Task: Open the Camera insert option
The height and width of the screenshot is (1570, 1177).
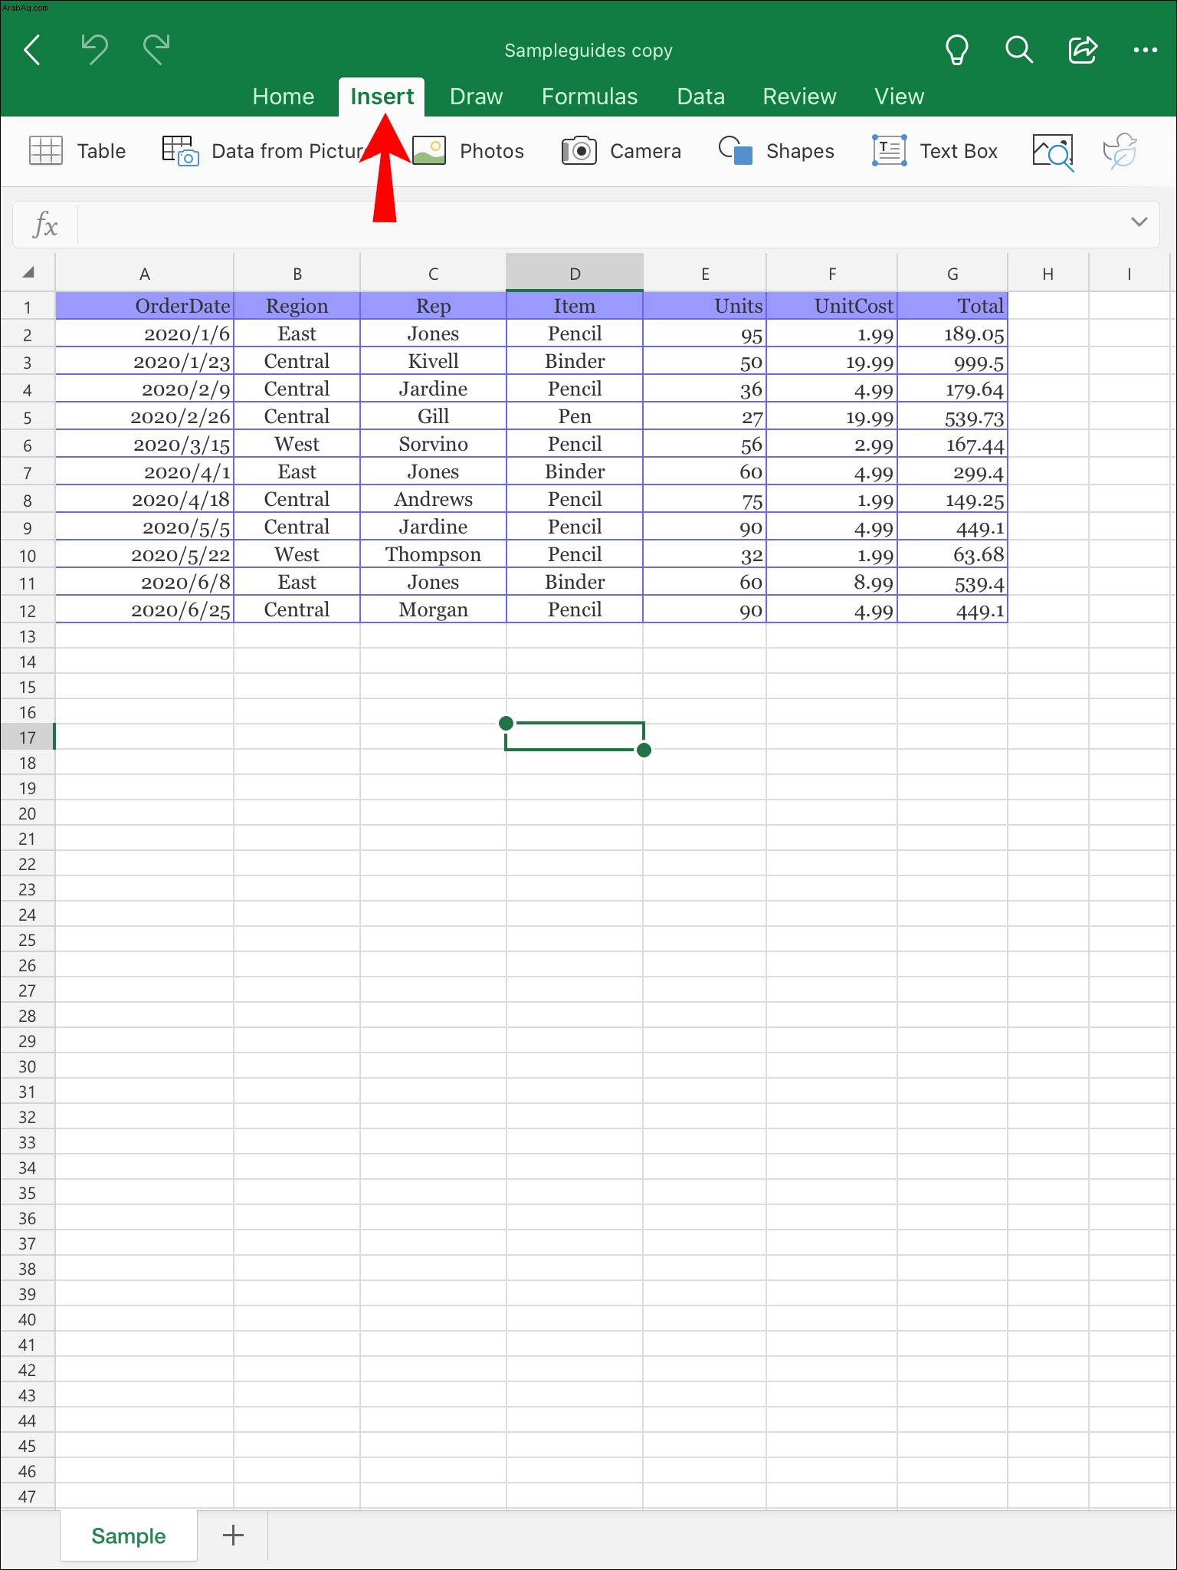Action: point(621,151)
